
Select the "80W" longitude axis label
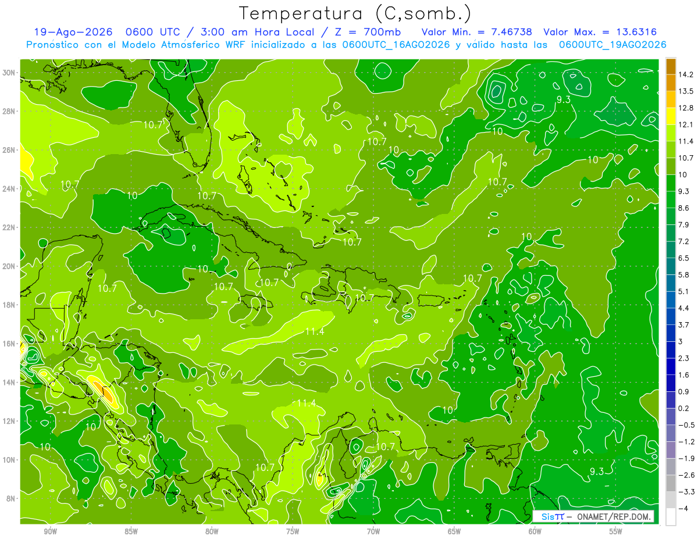point(212,531)
